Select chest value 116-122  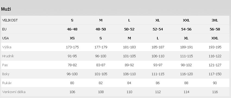pyautogui.click(x=215, y=56)
